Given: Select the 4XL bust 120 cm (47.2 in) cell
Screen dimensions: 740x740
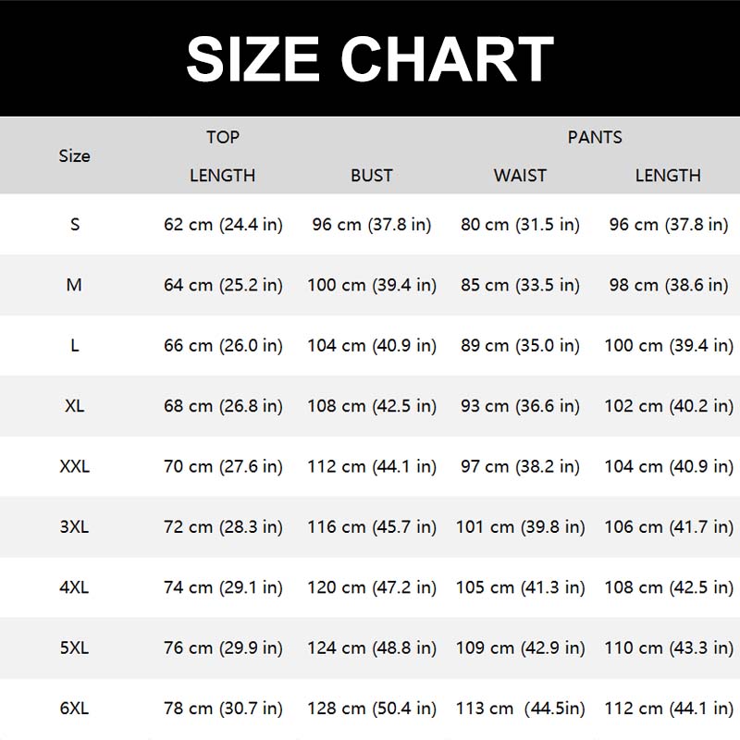Looking at the screenshot, I should [372, 587].
